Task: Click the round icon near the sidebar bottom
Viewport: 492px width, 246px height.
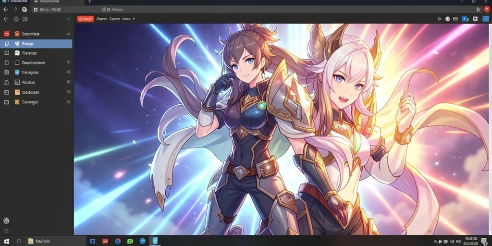Action: pos(6,221)
